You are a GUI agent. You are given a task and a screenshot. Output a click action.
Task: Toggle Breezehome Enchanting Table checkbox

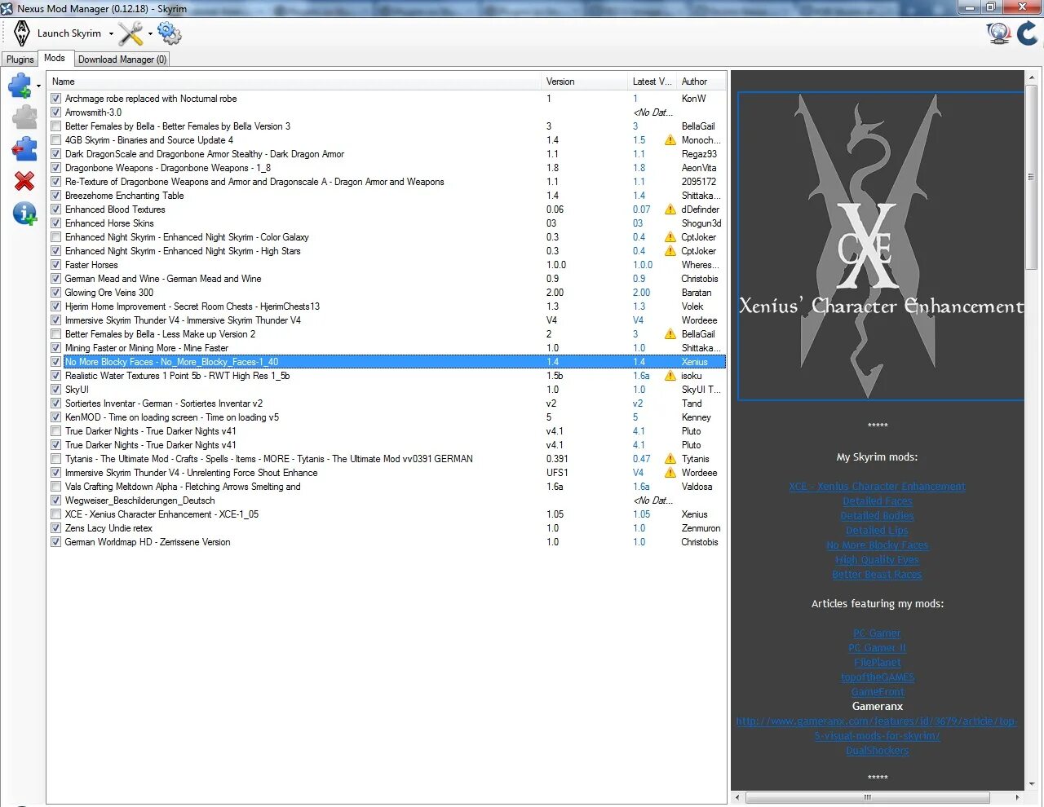[x=55, y=196]
